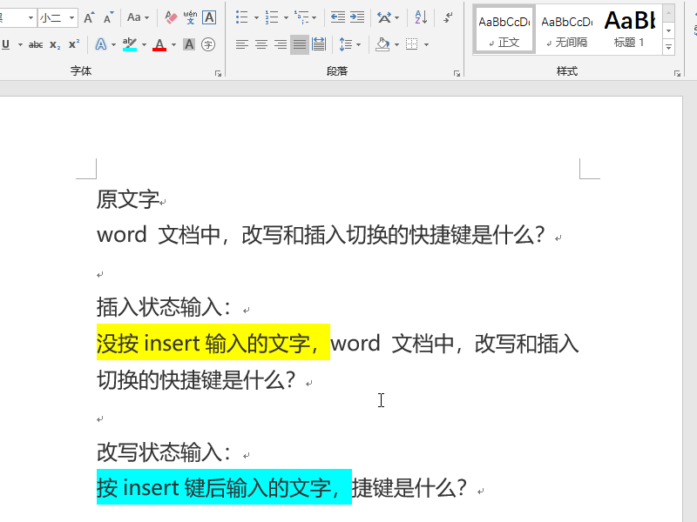
Task: Open the line and paragraph spacing tool
Action: tap(345, 44)
